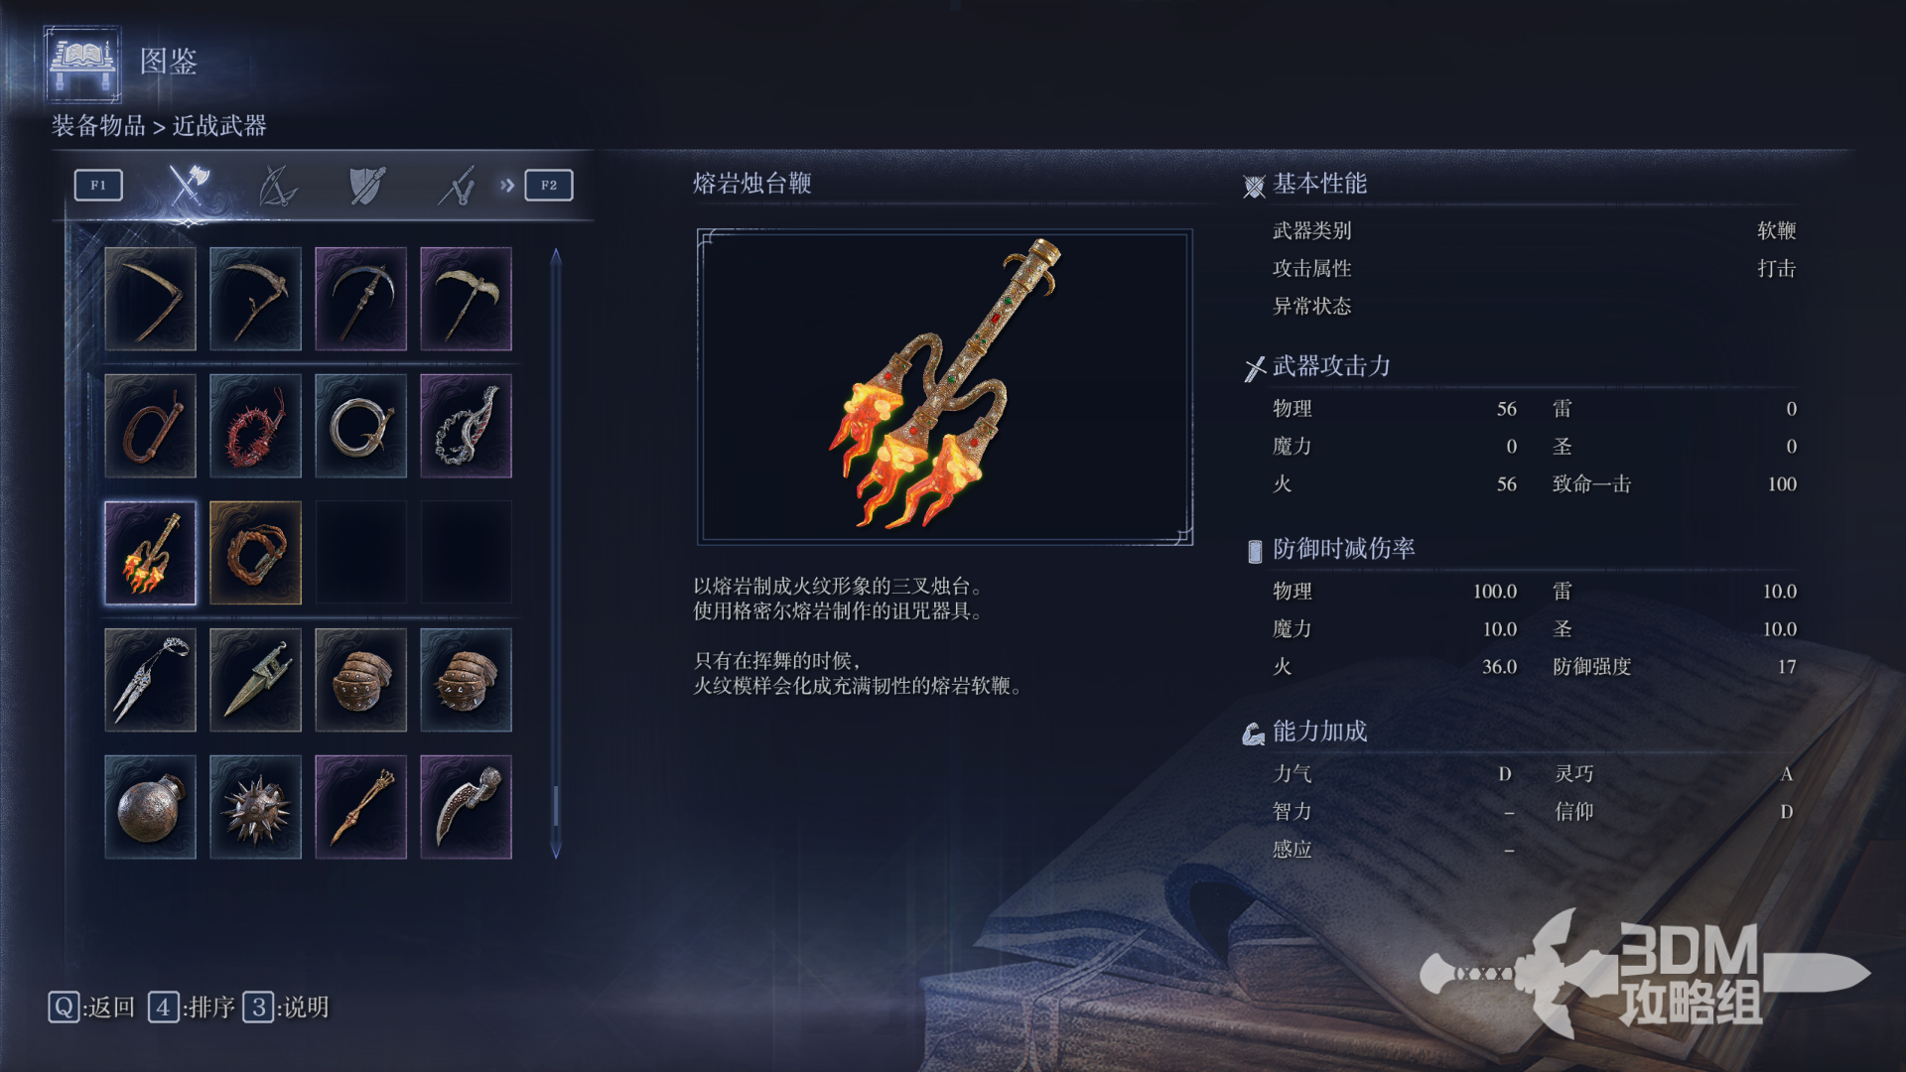Click the Q return prompt
Viewport: 1906px width, 1072px height.
(91, 1007)
